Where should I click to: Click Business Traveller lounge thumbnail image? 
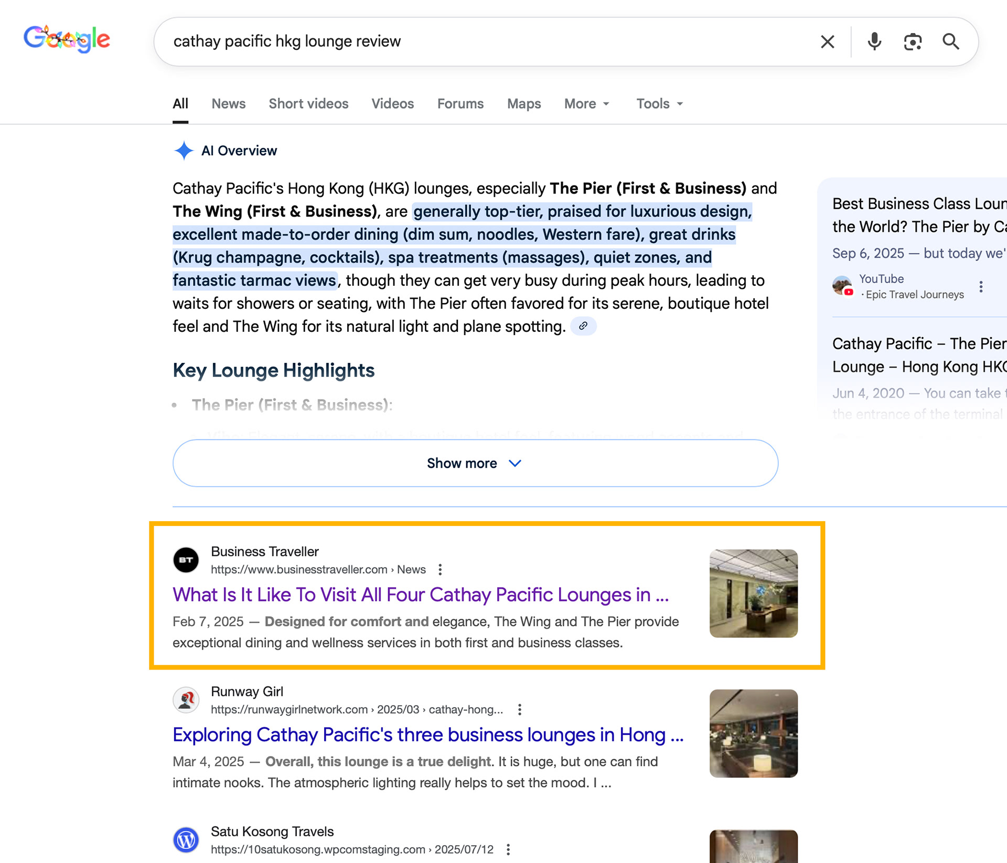(753, 593)
